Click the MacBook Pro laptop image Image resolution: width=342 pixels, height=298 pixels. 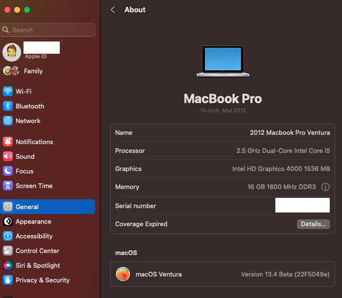[x=223, y=61]
